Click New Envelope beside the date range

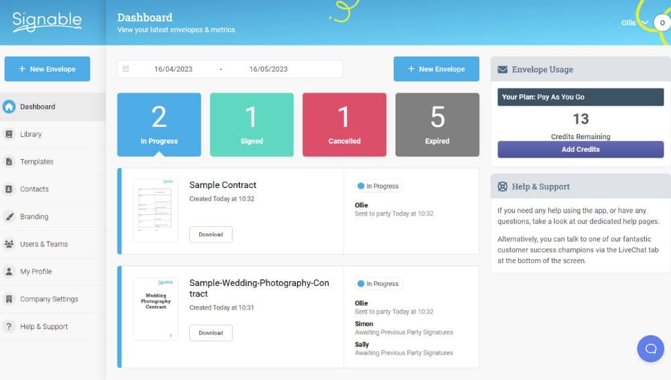tap(436, 69)
